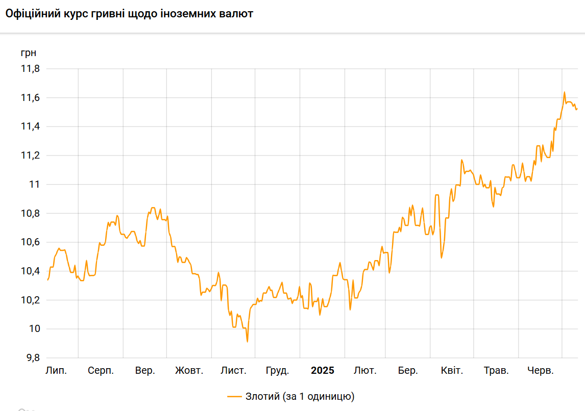The height and width of the screenshot is (411, 585).
Task: Click the 9,8 value on vertical axis
Action: coord(32,358)
